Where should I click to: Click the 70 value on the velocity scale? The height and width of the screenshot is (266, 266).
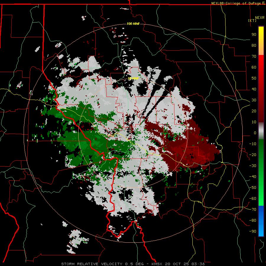[254, 56]
